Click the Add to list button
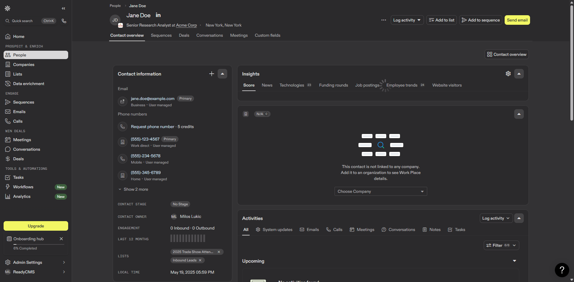Screen dimensions: 574x282 point(442,20)
